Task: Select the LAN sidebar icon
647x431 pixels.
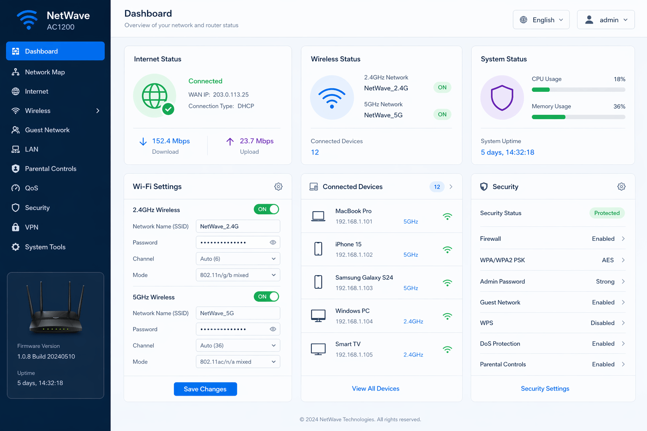Action: click(x=16, y=149)
